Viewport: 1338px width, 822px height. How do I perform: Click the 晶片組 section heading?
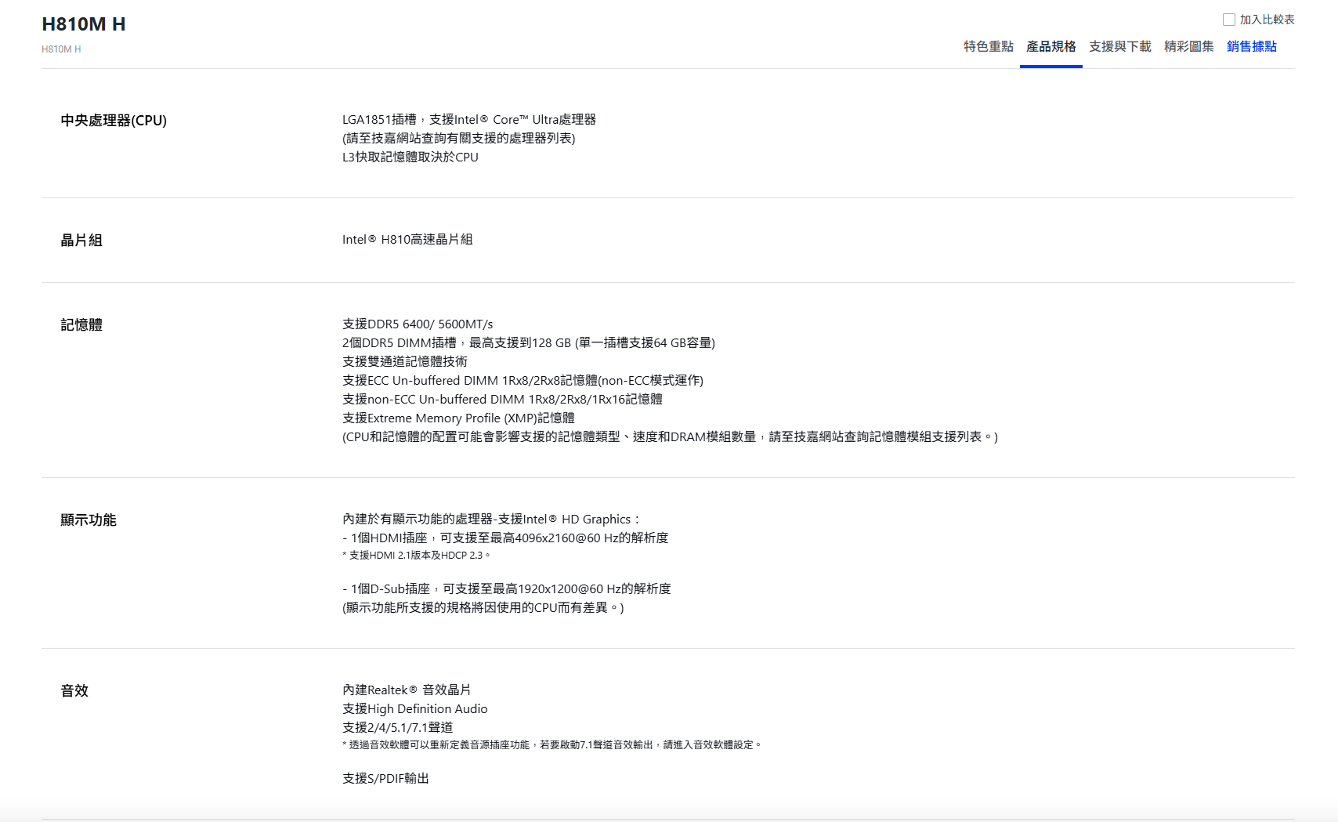(81, 241)
